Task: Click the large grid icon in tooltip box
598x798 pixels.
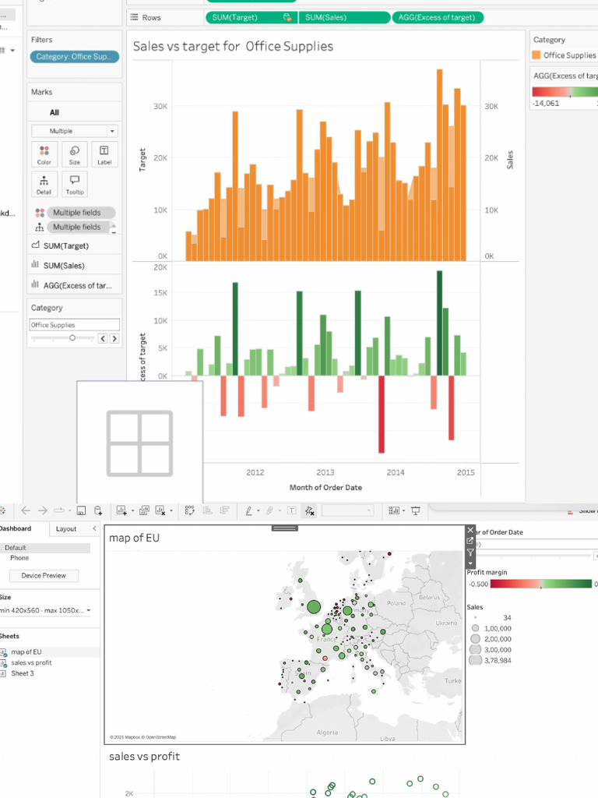Action: (x=139, y=443)
